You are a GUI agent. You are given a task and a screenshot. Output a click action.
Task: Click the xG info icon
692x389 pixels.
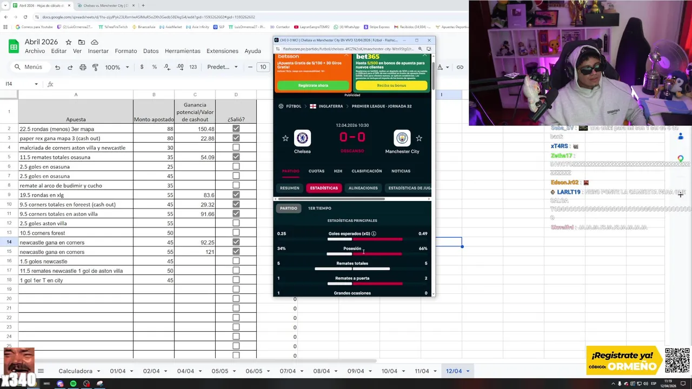point(374,233)
